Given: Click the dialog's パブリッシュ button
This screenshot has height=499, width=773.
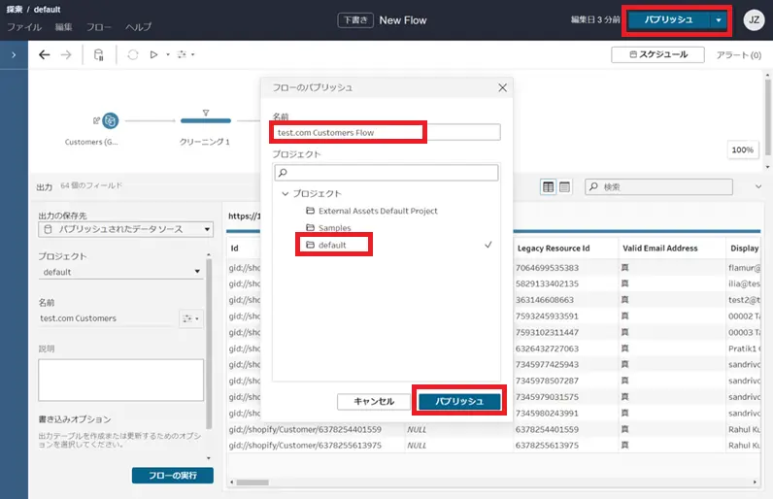Looking at the screenshot, I should 459,402.
